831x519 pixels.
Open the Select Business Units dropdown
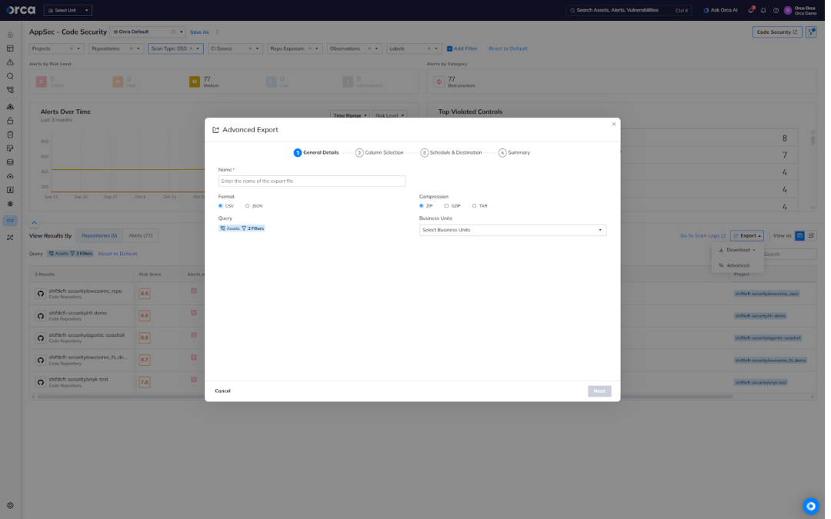(512, 230)
